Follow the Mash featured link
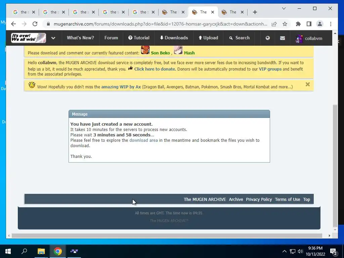This screenshot has height=258, width=344. tap(189, 53)
